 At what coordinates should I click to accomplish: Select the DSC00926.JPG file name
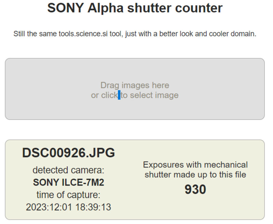68,153
